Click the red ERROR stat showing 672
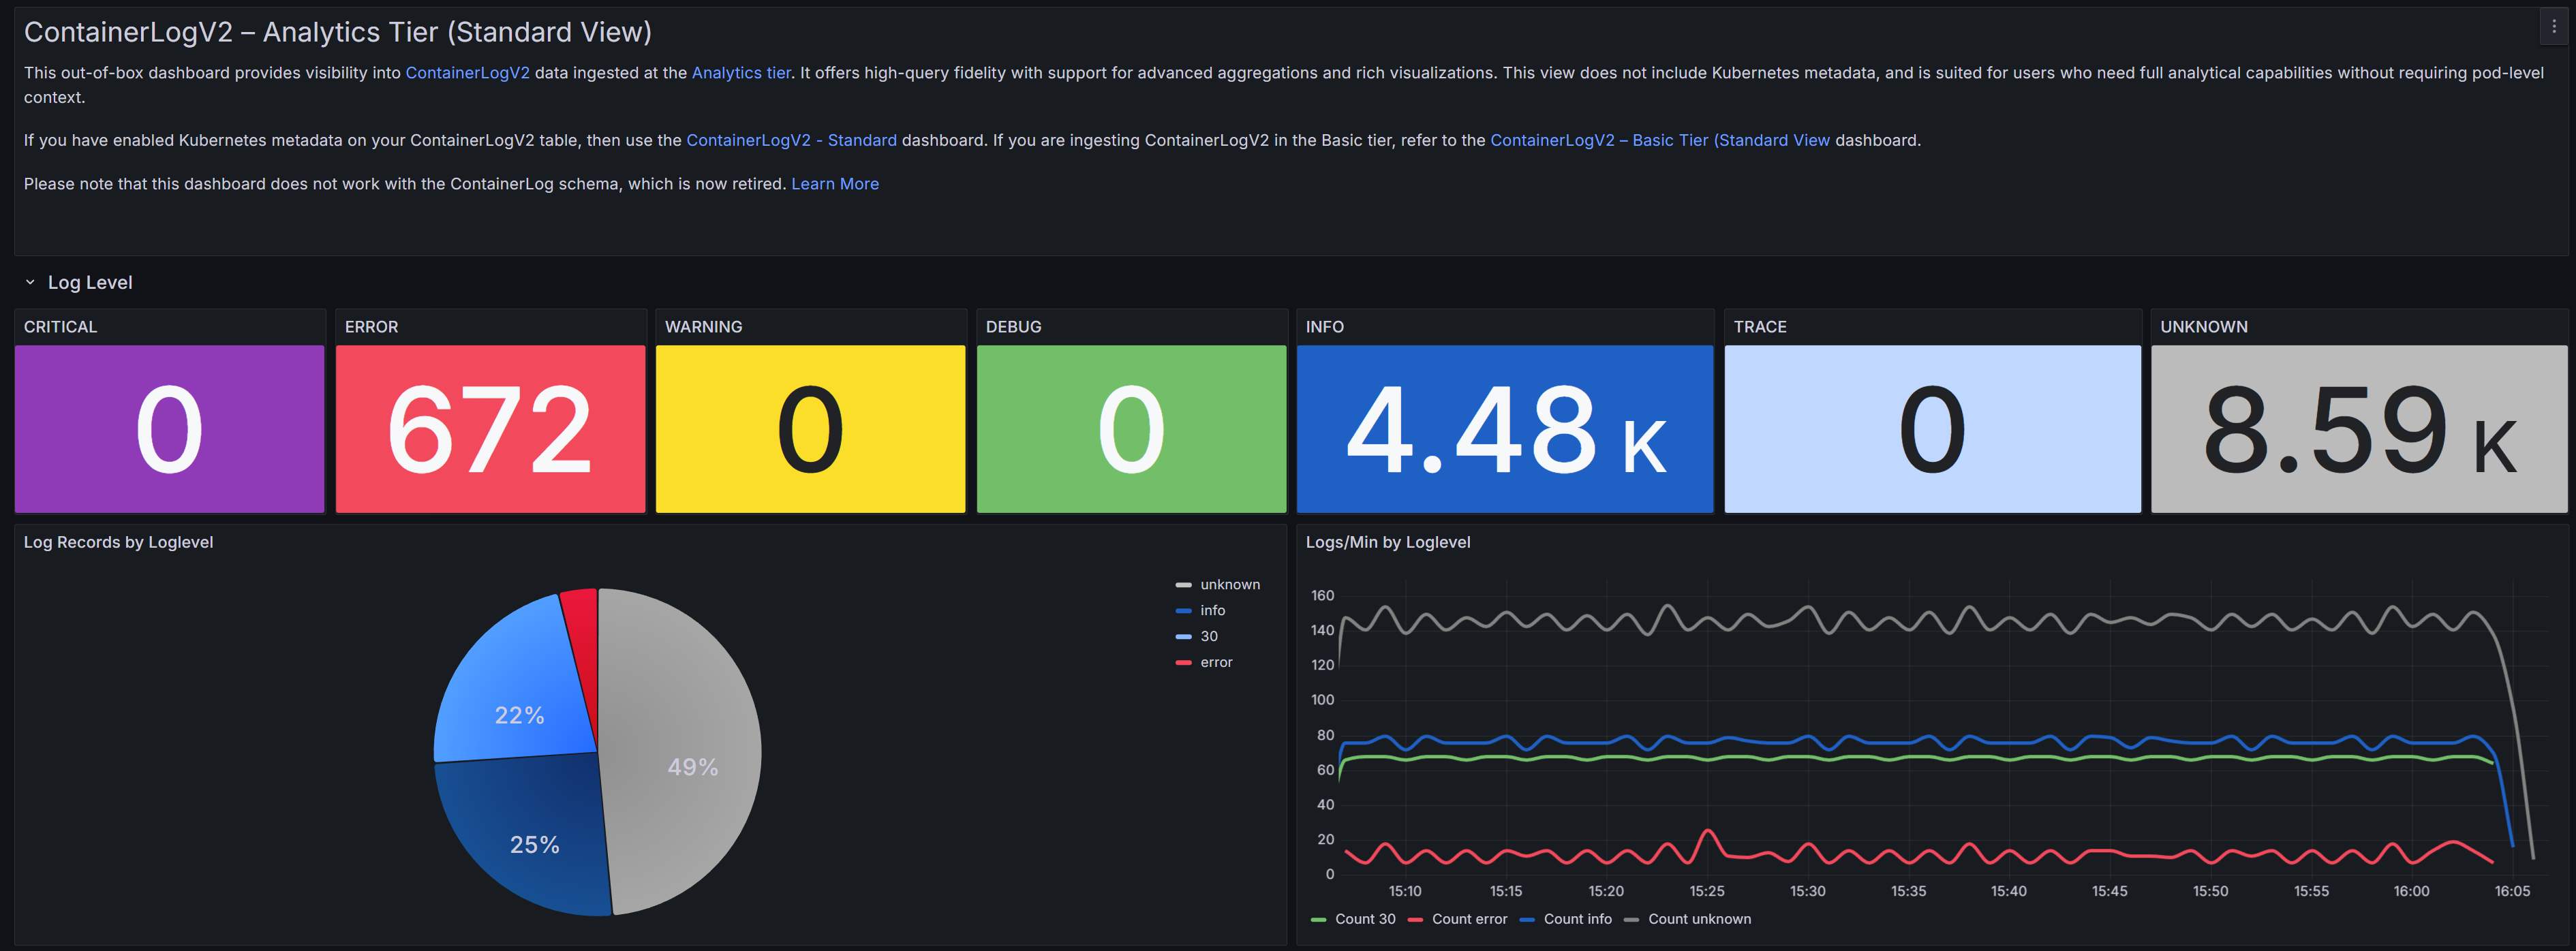 click(490, 430)
